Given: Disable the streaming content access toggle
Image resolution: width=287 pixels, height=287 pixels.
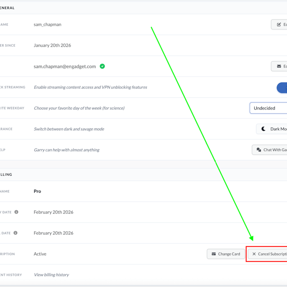Looking at the screenshot, I should coord(283,88).
